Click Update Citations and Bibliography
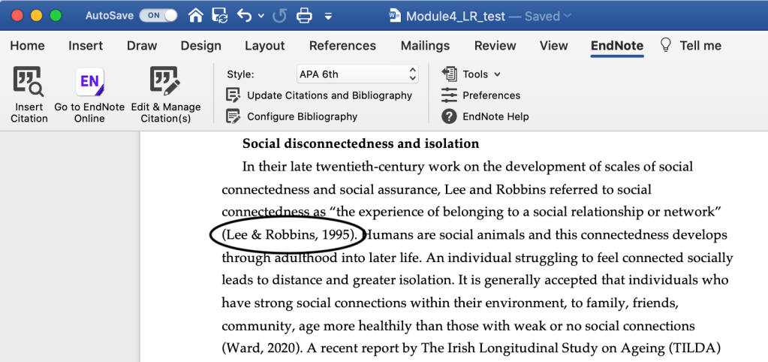Screen dimensions: 768x362 pos(329,95)
